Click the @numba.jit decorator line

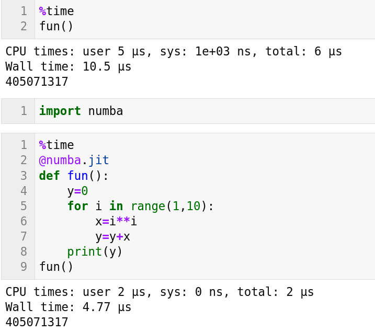74,160
